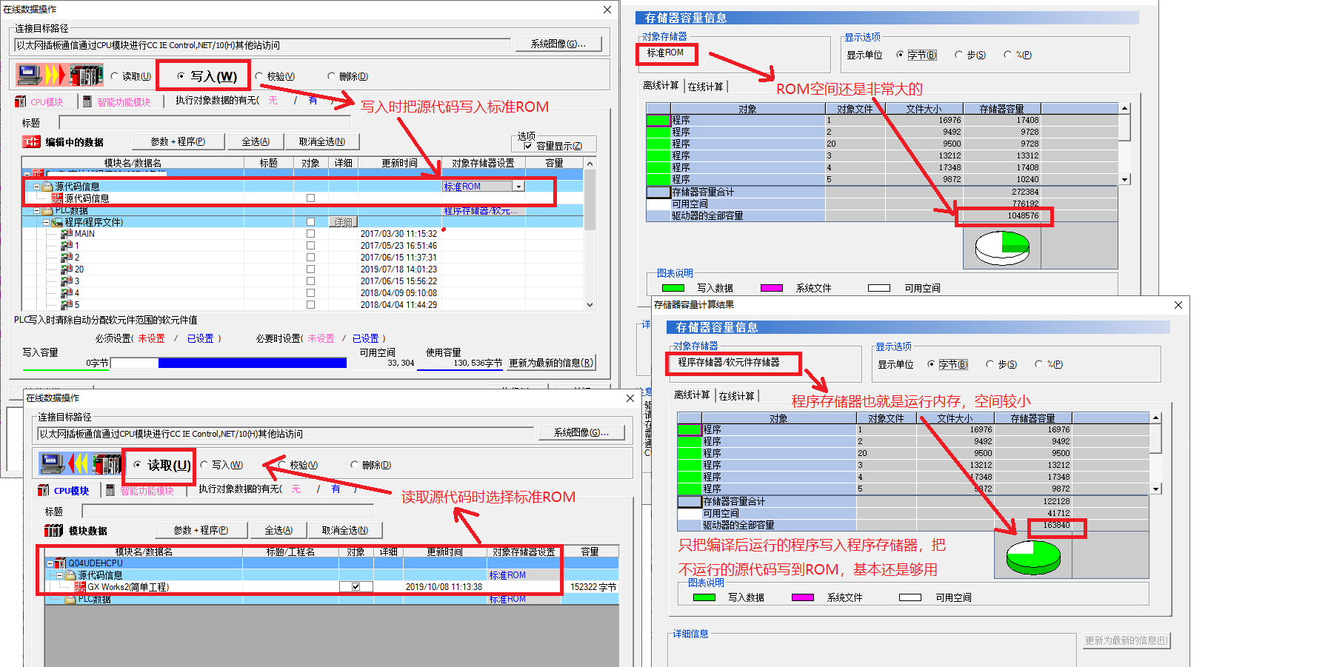The height and width of the screenshot is (667, 1328).
Task: Click the MAIN program file icon
Action: pyautogui.click(x=67, y=234)
